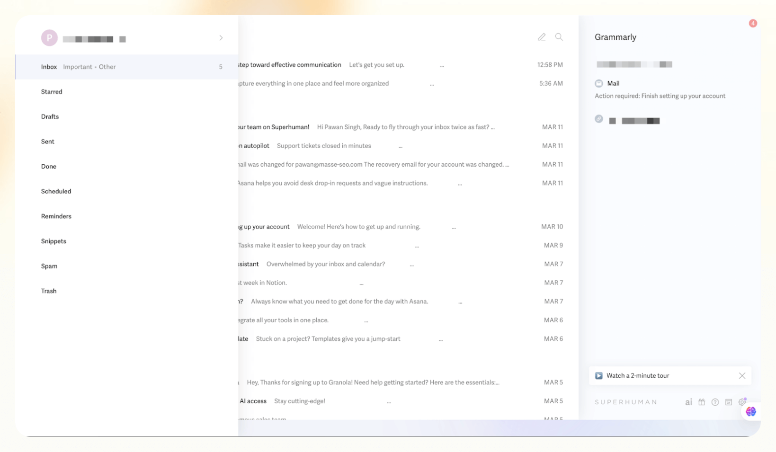
Task: Click the play icon beside tour text
Action: [599, 375]
